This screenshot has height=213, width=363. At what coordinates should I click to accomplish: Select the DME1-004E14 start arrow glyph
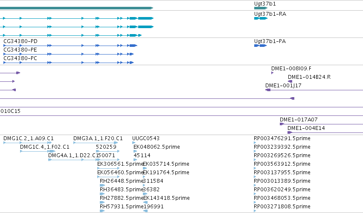pos(290,132)
